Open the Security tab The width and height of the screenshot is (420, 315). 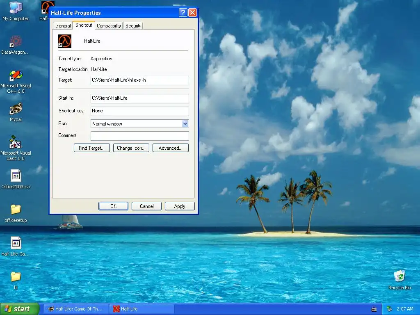133,26
